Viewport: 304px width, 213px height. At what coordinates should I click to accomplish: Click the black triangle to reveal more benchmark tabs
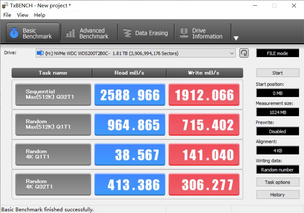pyautogui.click(x=236, y=38)
